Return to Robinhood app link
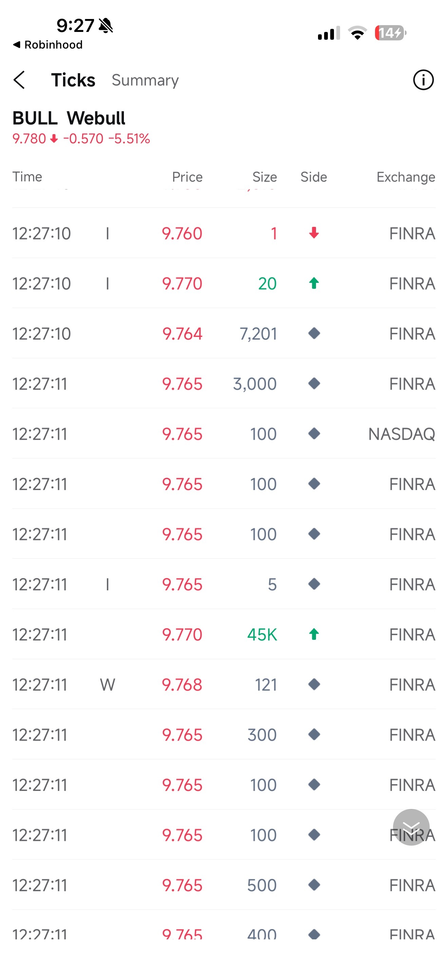448x974 pixels. pos(48,44)
